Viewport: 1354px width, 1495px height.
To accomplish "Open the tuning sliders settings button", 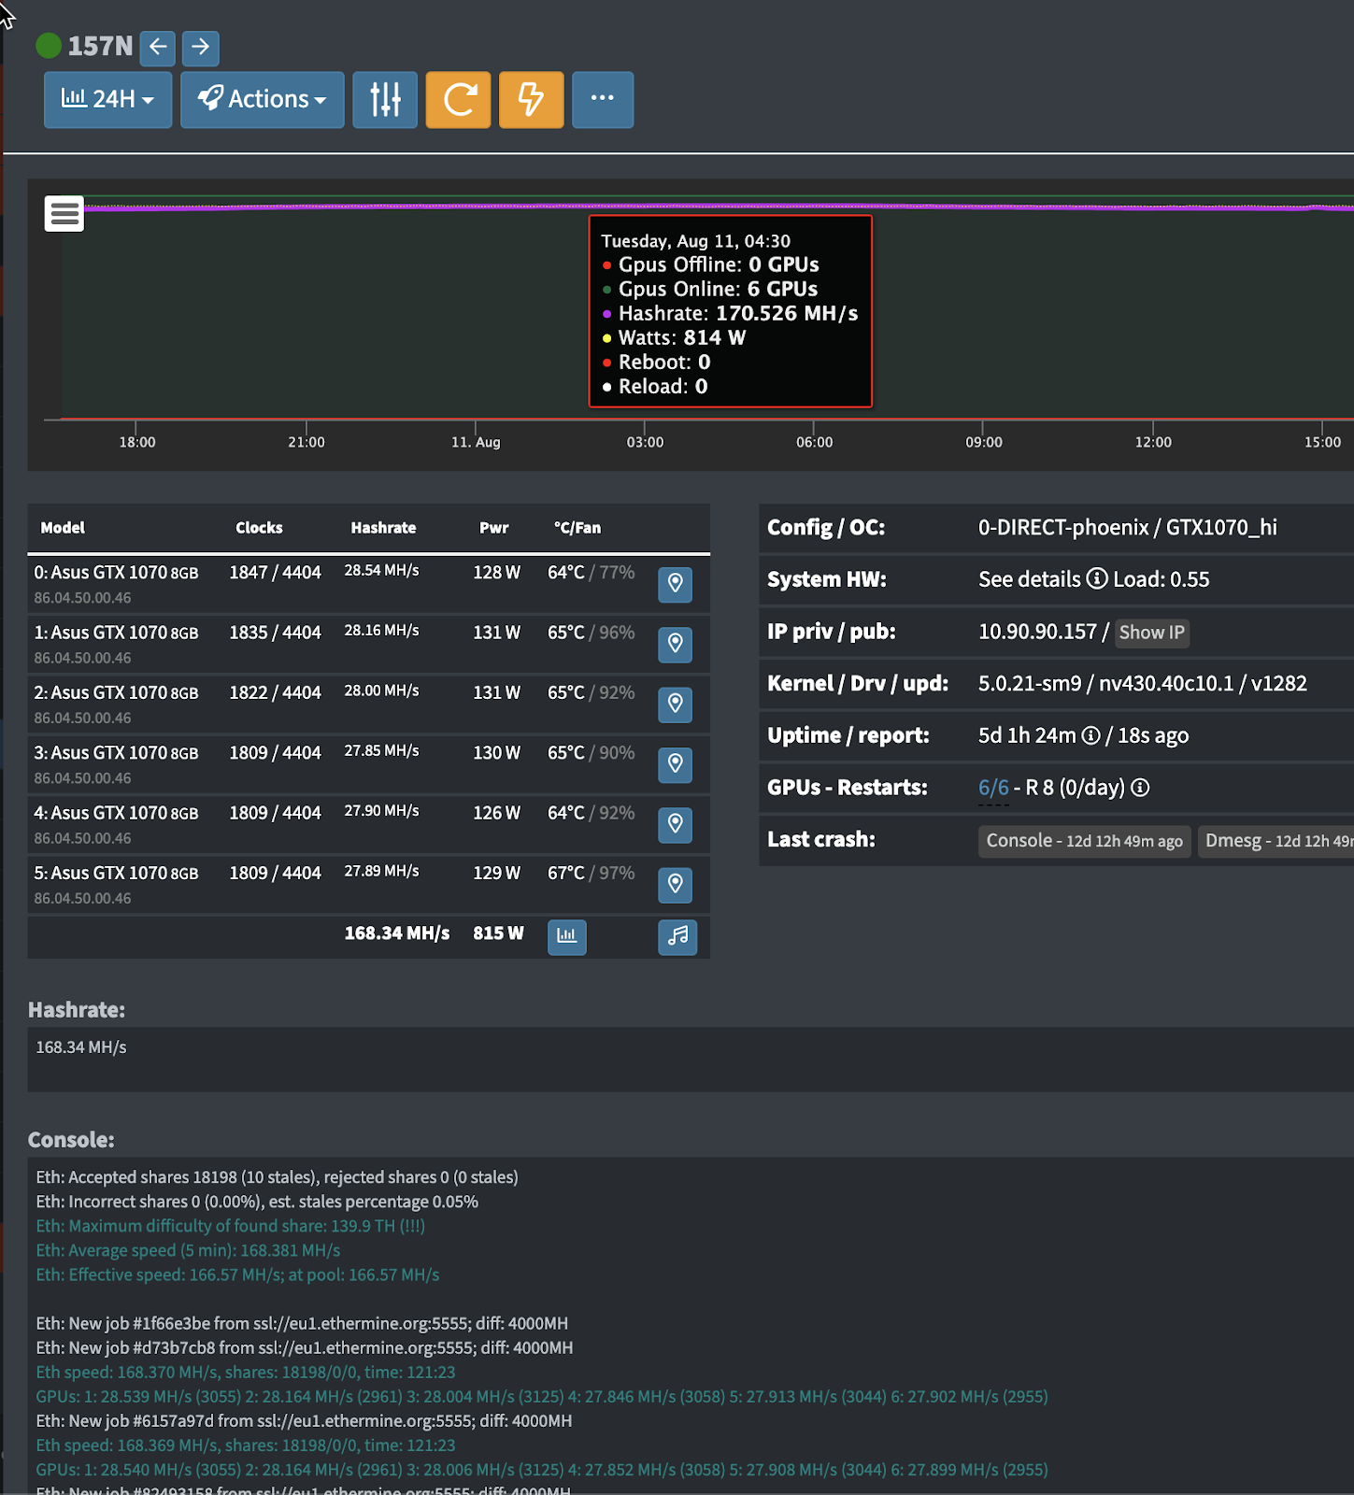I will 385,99.
